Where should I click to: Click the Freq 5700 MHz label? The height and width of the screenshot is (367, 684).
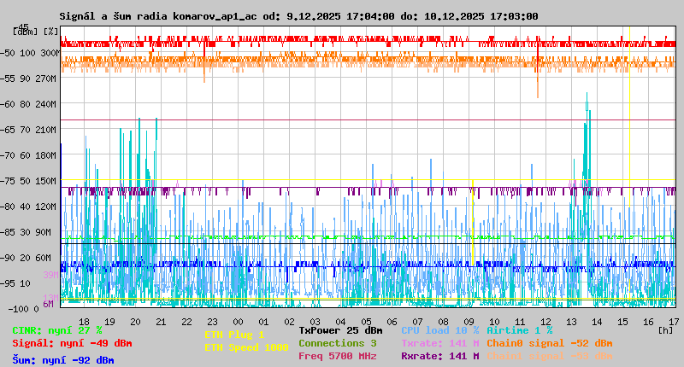coord(337,356)
